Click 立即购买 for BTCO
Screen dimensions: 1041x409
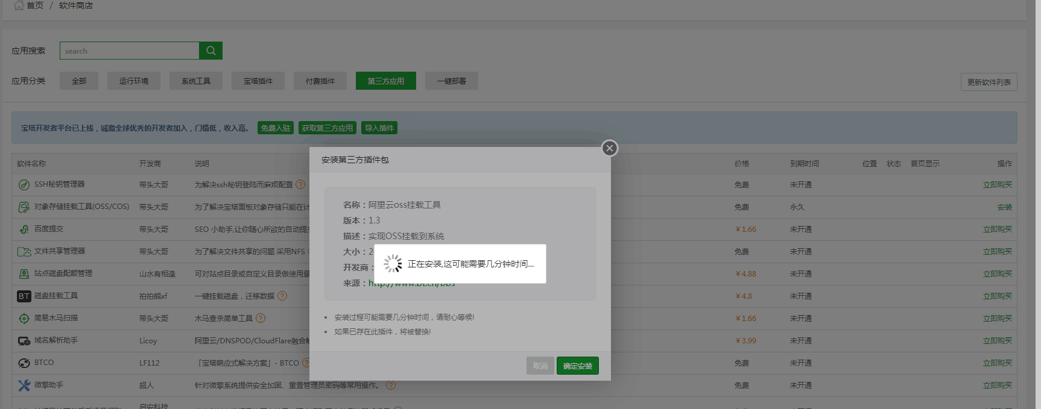pos(998,363)
